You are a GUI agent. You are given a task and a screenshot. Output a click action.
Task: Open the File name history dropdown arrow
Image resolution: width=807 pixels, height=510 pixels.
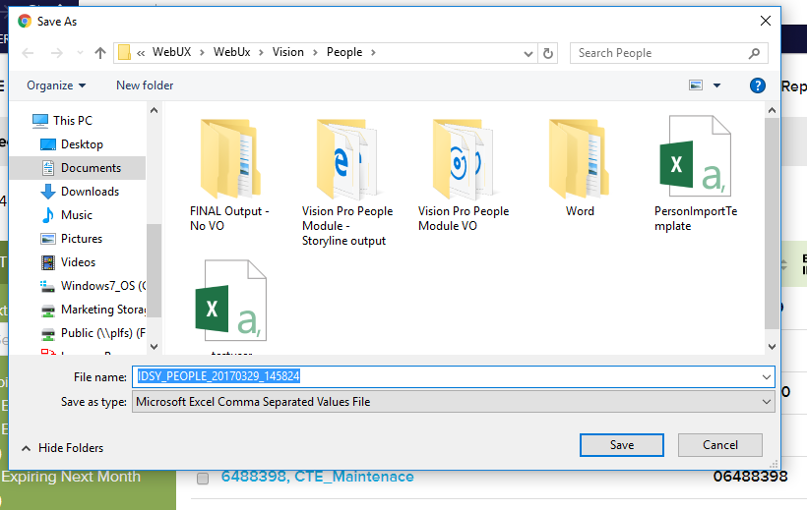[x=767, y=376]
